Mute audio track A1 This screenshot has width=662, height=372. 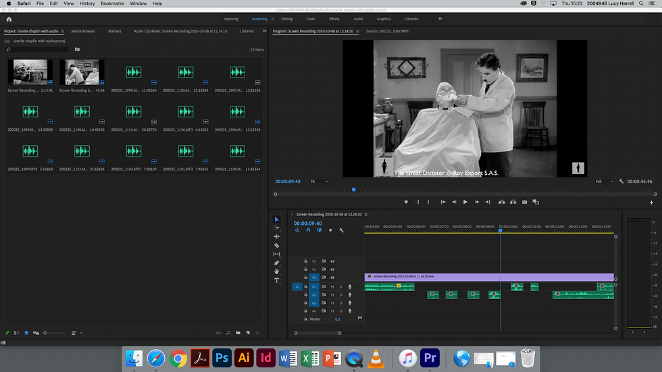pos(332,287)
